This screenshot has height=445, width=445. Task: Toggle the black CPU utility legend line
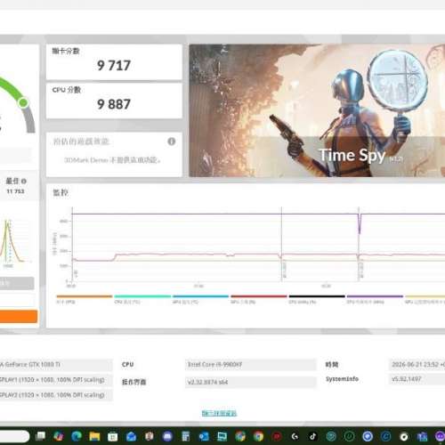point(317,296)
